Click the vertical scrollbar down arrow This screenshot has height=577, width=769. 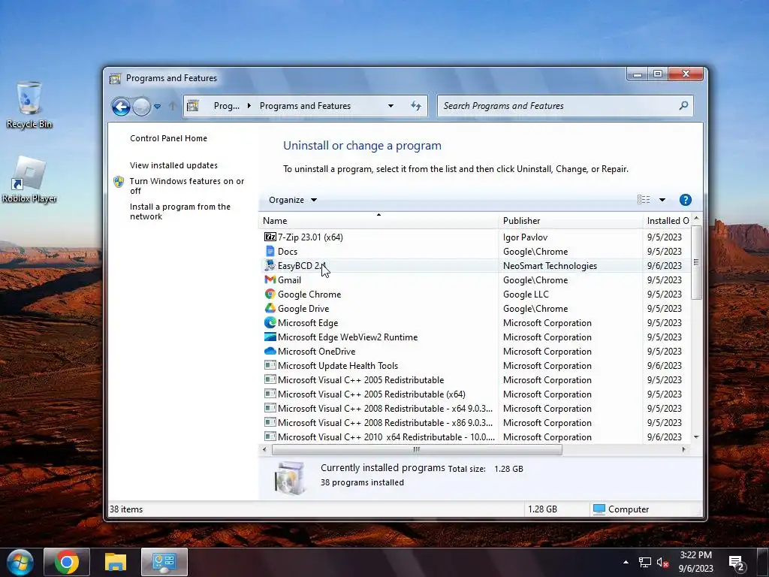[696, 437]
